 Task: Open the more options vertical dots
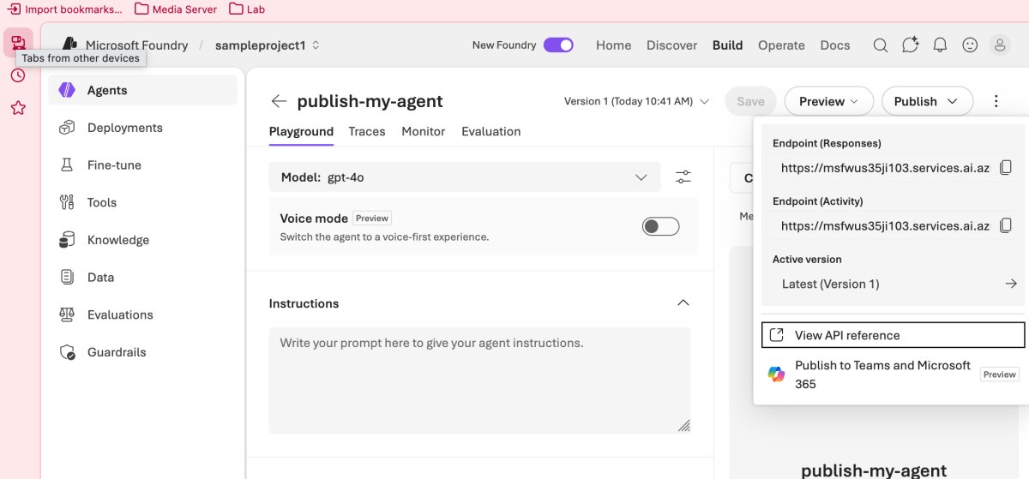tap(996, 101)
